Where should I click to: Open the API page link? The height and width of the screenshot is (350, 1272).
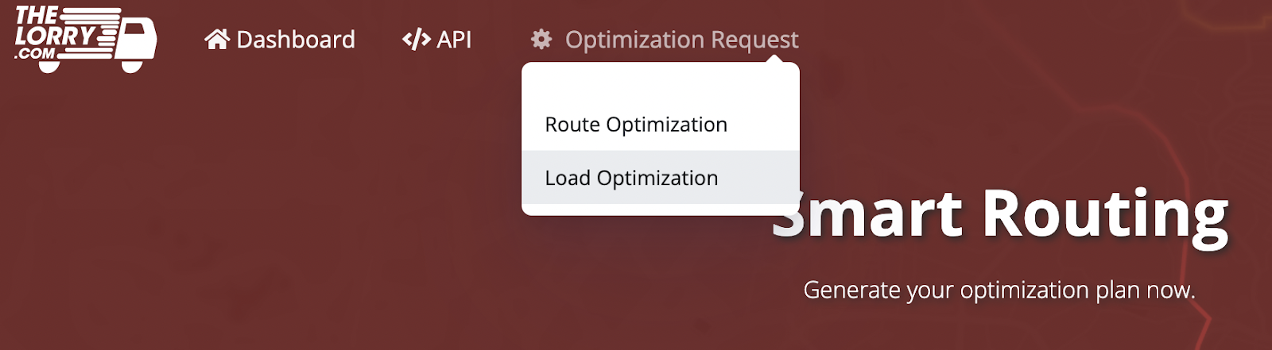point(454,39)
